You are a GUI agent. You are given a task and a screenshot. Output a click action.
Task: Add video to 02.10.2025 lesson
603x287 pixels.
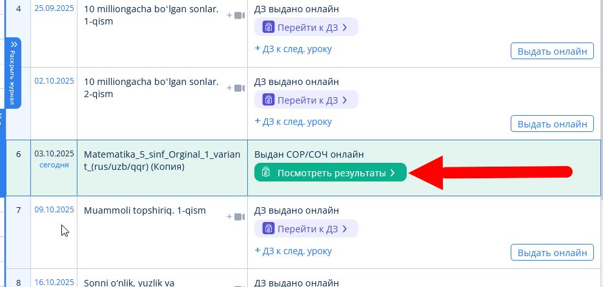tap(236, 88)
